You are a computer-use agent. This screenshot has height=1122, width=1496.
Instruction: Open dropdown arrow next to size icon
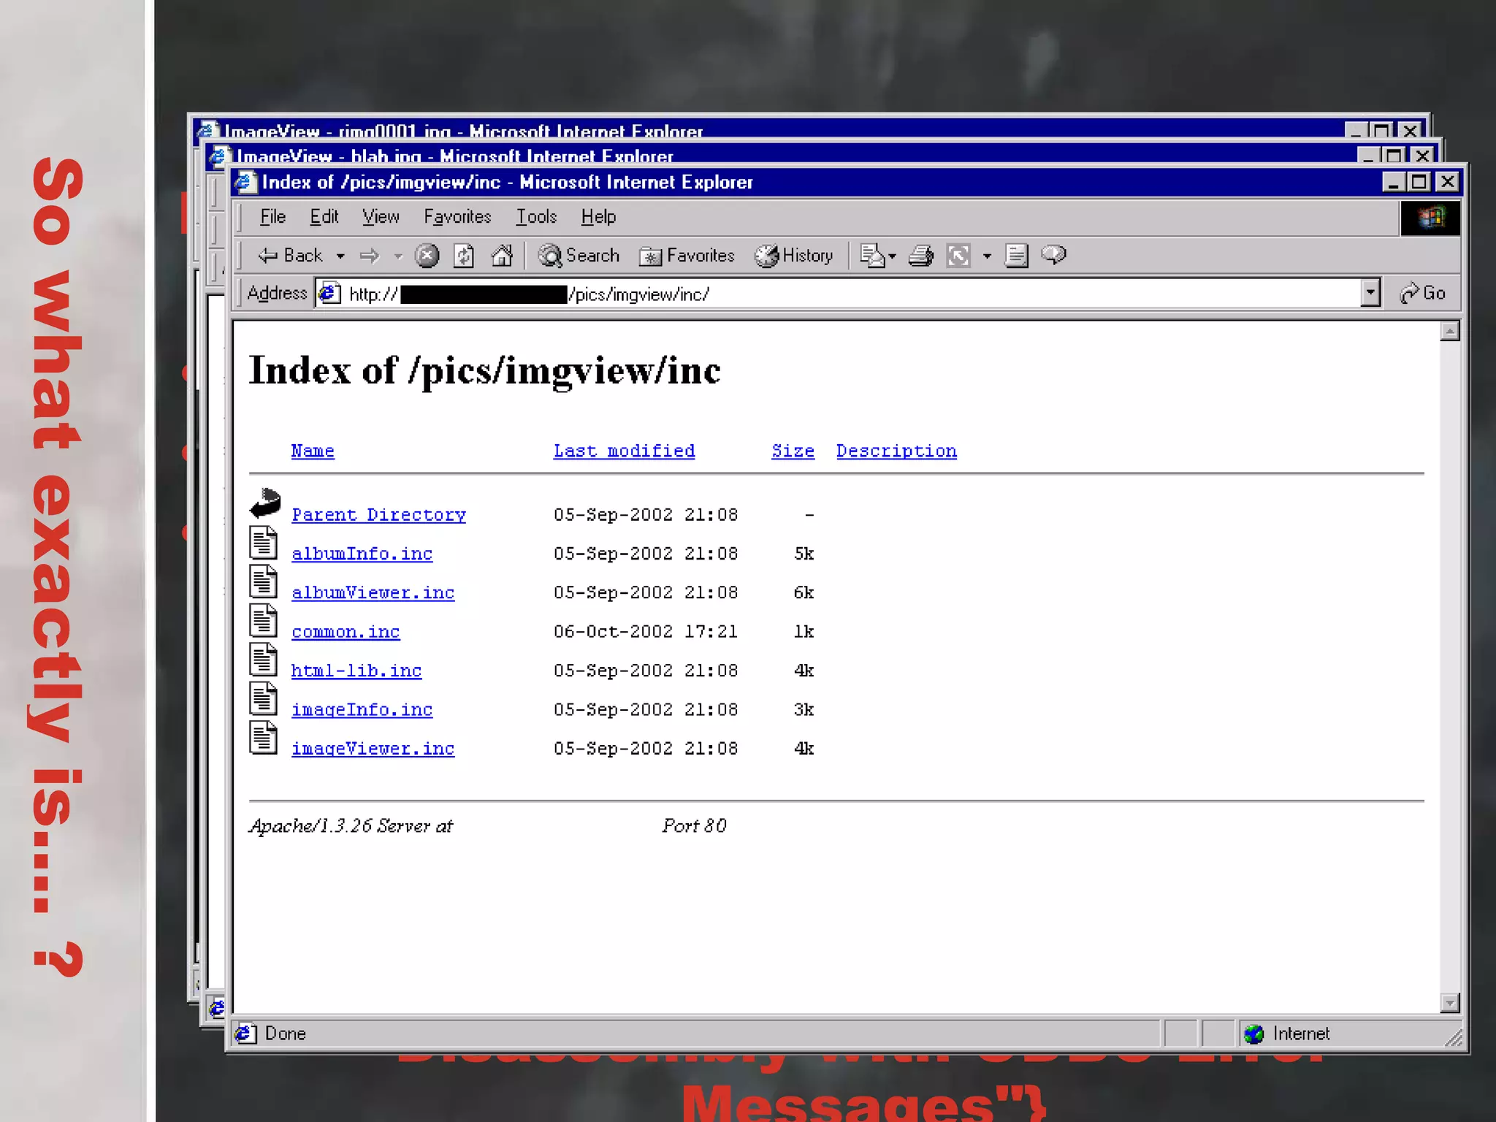[987, 256]
